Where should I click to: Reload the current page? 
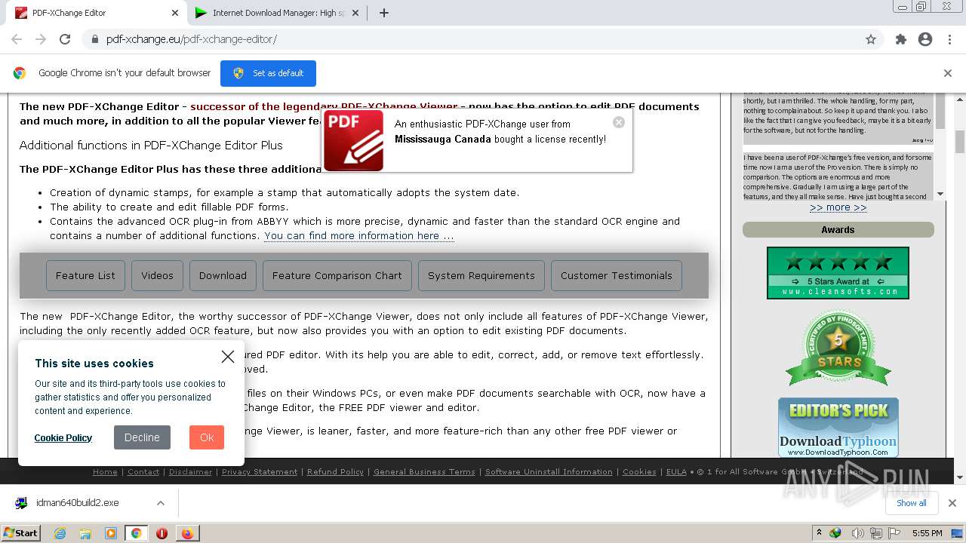(65, 39)
